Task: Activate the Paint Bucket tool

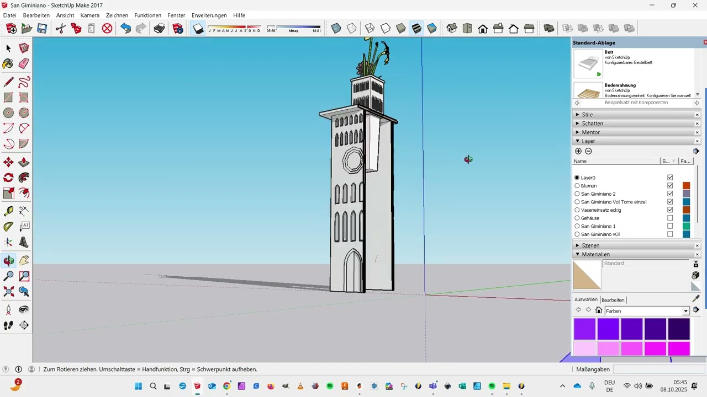Action: tap(8, 65)
